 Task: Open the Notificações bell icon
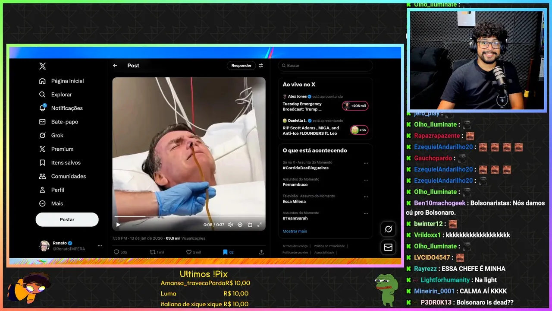point(42,108)
